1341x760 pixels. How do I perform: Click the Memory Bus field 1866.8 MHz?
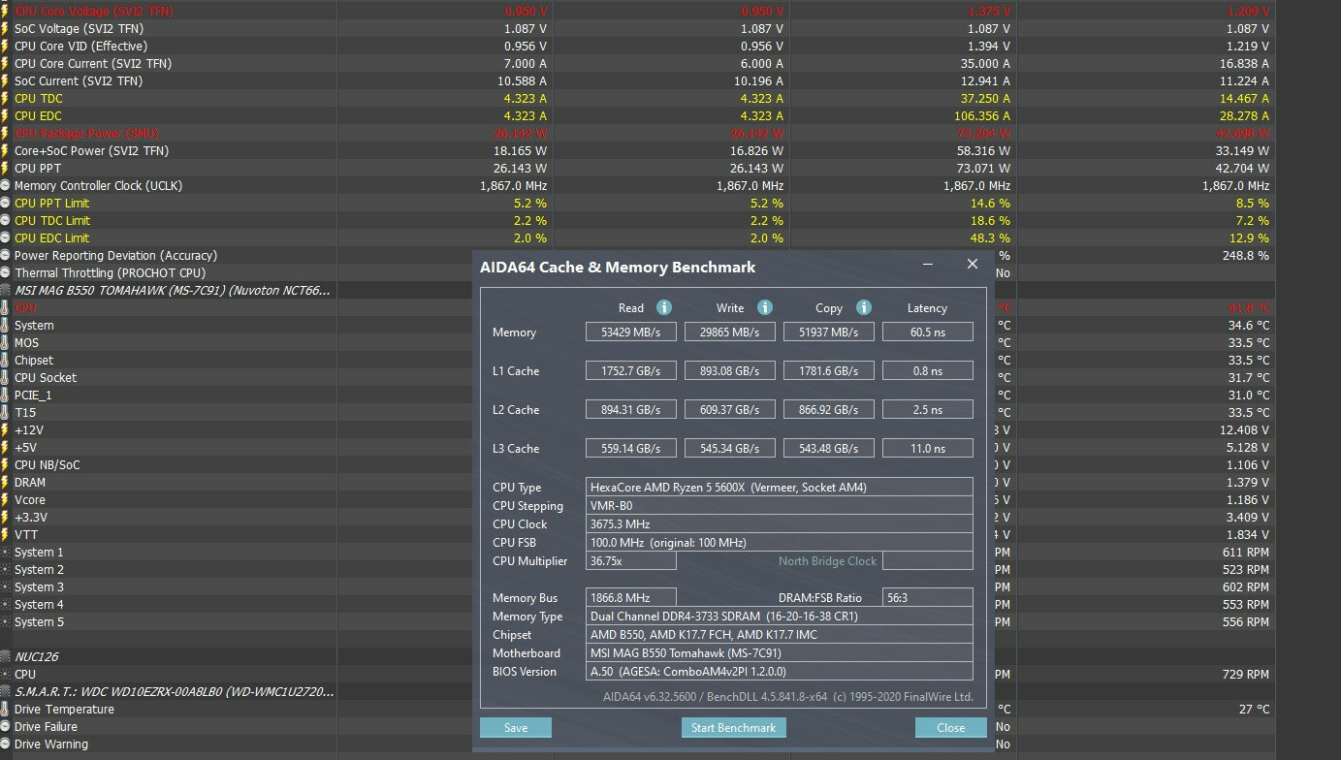click(x=631, y=598)
